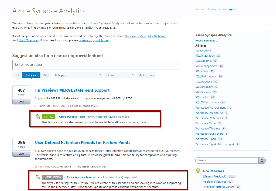View 34 comments on MERGE idea
Screen dimensions: 276x191
42,106
